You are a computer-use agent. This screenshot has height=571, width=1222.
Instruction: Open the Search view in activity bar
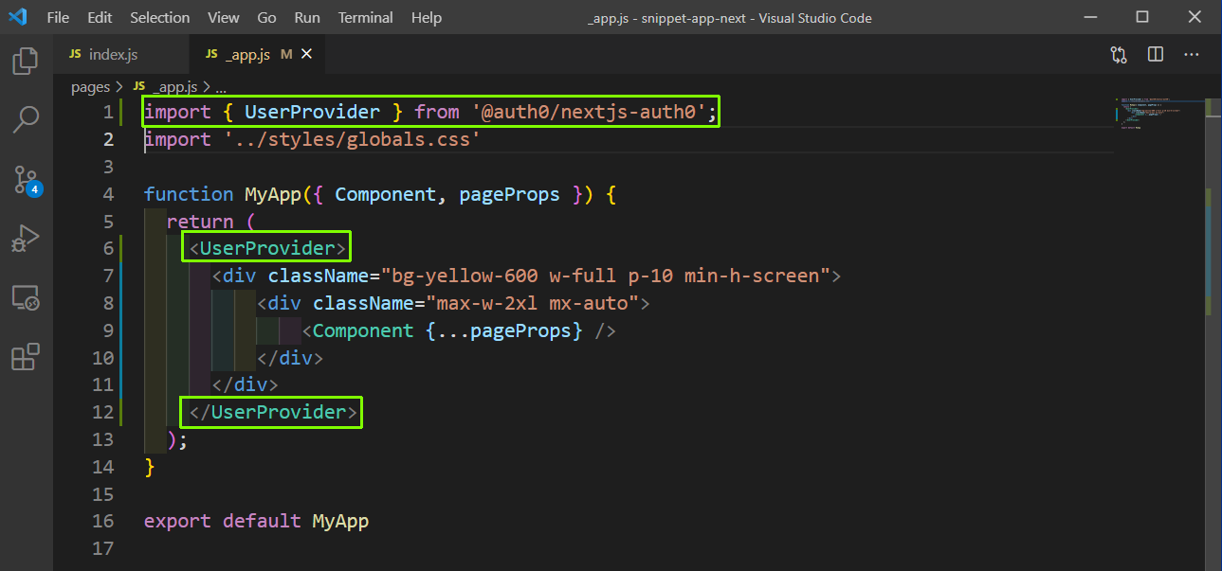26,120
